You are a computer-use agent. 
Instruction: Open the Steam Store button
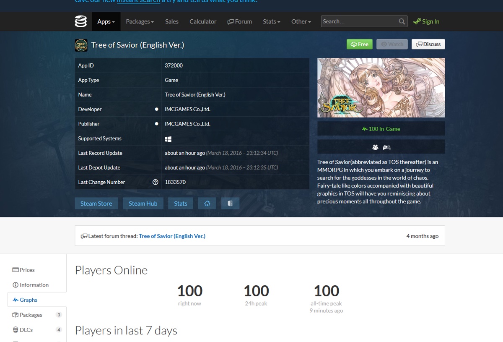(x=96, y=204)
